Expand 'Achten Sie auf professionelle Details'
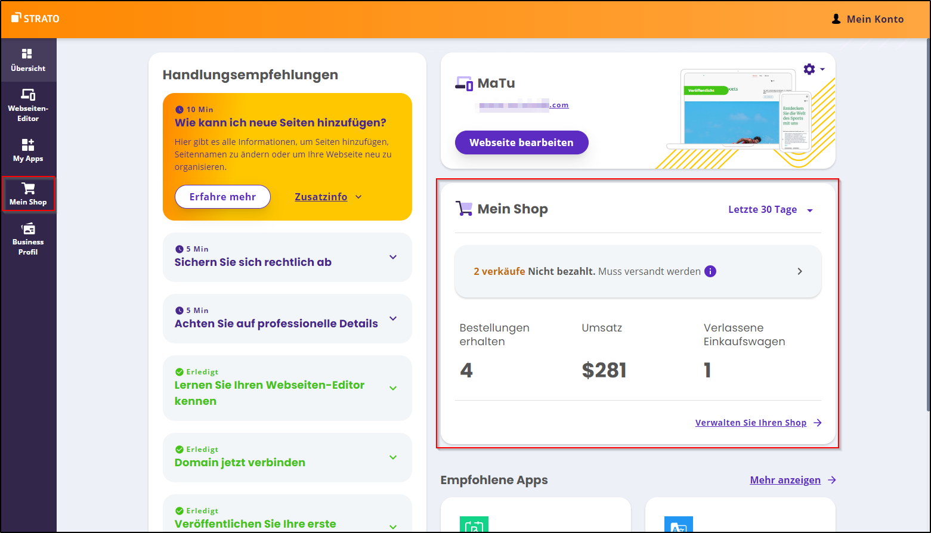This screenshot has height=533, width=931. (x=392, y=319)
